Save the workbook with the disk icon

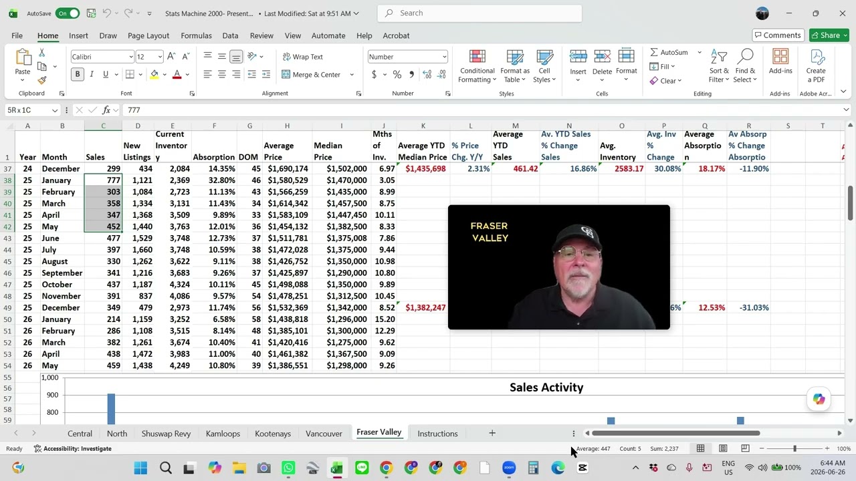click(x=90, y=13)
